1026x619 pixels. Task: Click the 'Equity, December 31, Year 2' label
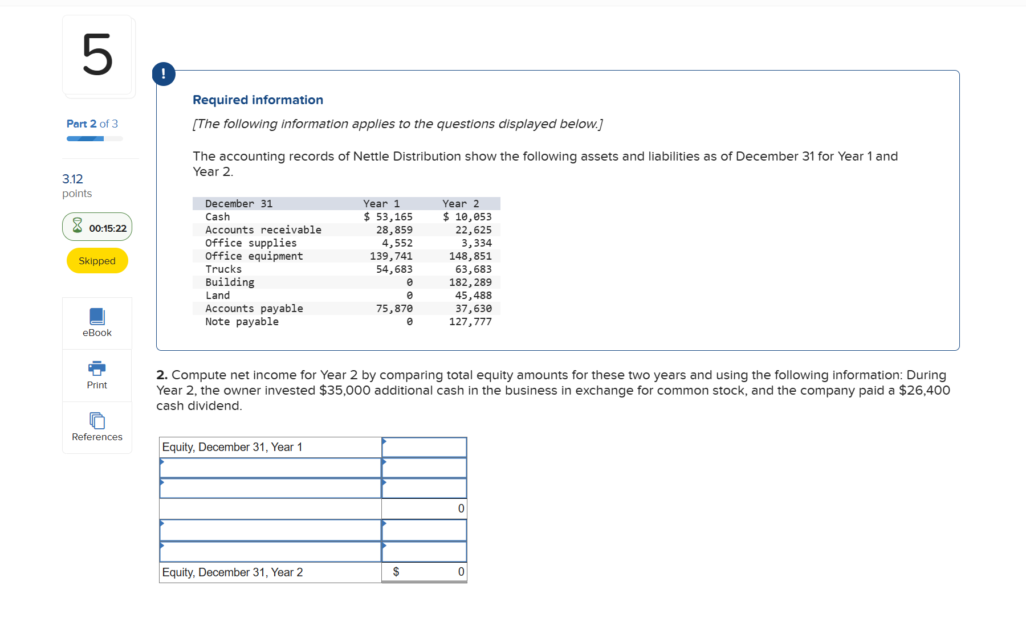tap(233, 572)
